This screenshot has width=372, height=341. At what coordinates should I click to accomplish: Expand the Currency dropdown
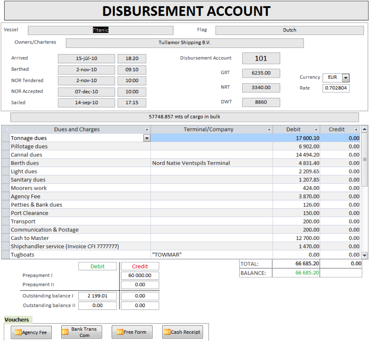pyautogui.click(x=346, y=78)
